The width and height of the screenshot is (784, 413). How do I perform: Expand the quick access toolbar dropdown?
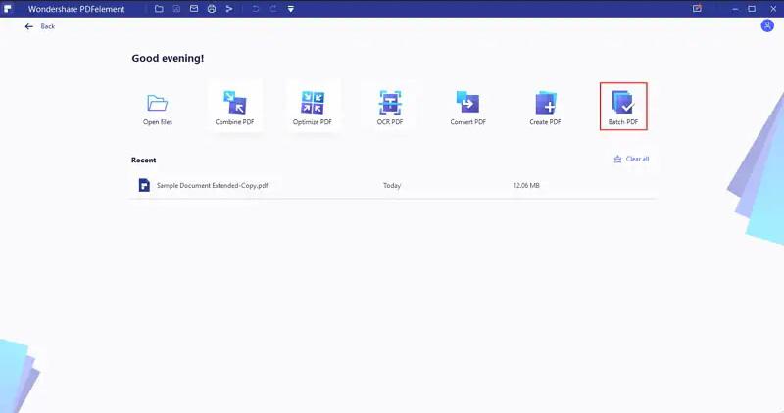tap(290, 9)
